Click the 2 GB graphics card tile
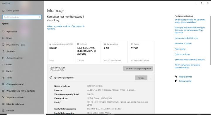 115,52
